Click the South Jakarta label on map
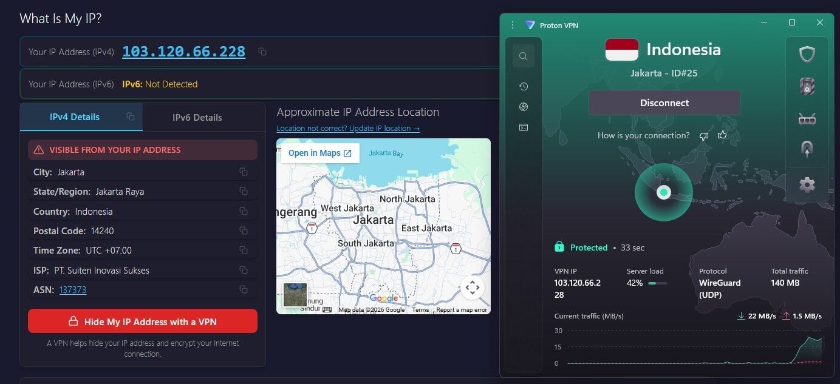 [x=366, y=243]
